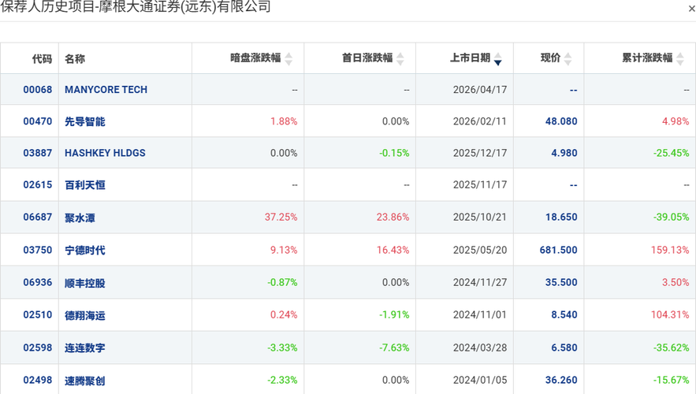Select current price 36.260

click(x=561, y=380)
